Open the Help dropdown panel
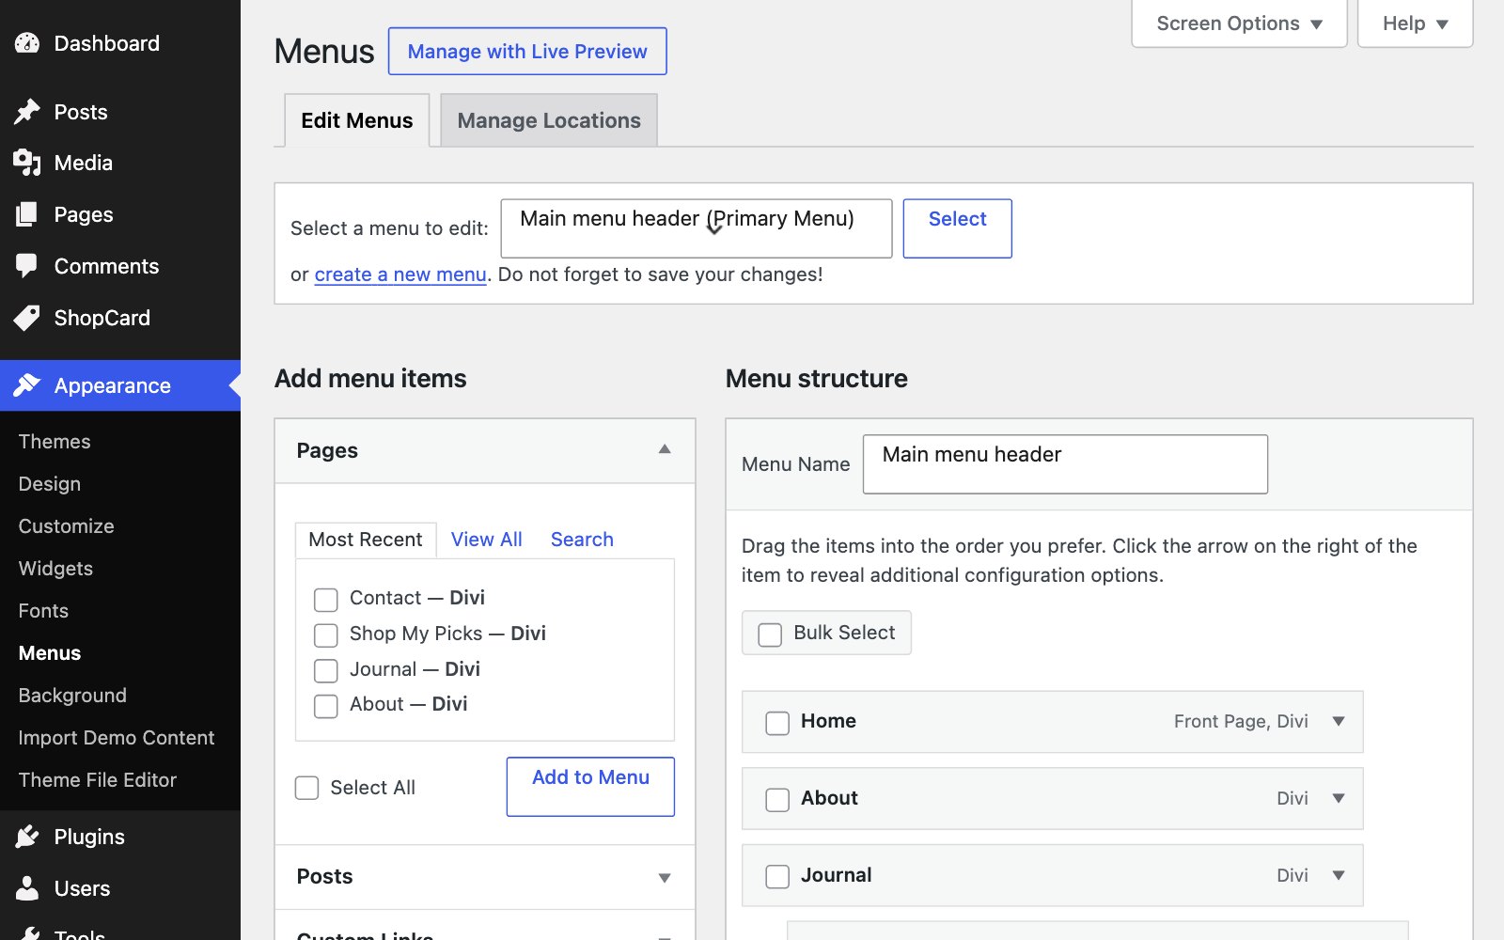This screenshot has height=940, width=1504. coord(1415,23)
